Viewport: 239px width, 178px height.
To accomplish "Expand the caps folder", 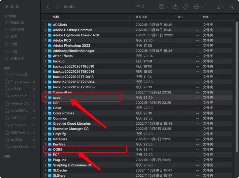I will (46, 97).
